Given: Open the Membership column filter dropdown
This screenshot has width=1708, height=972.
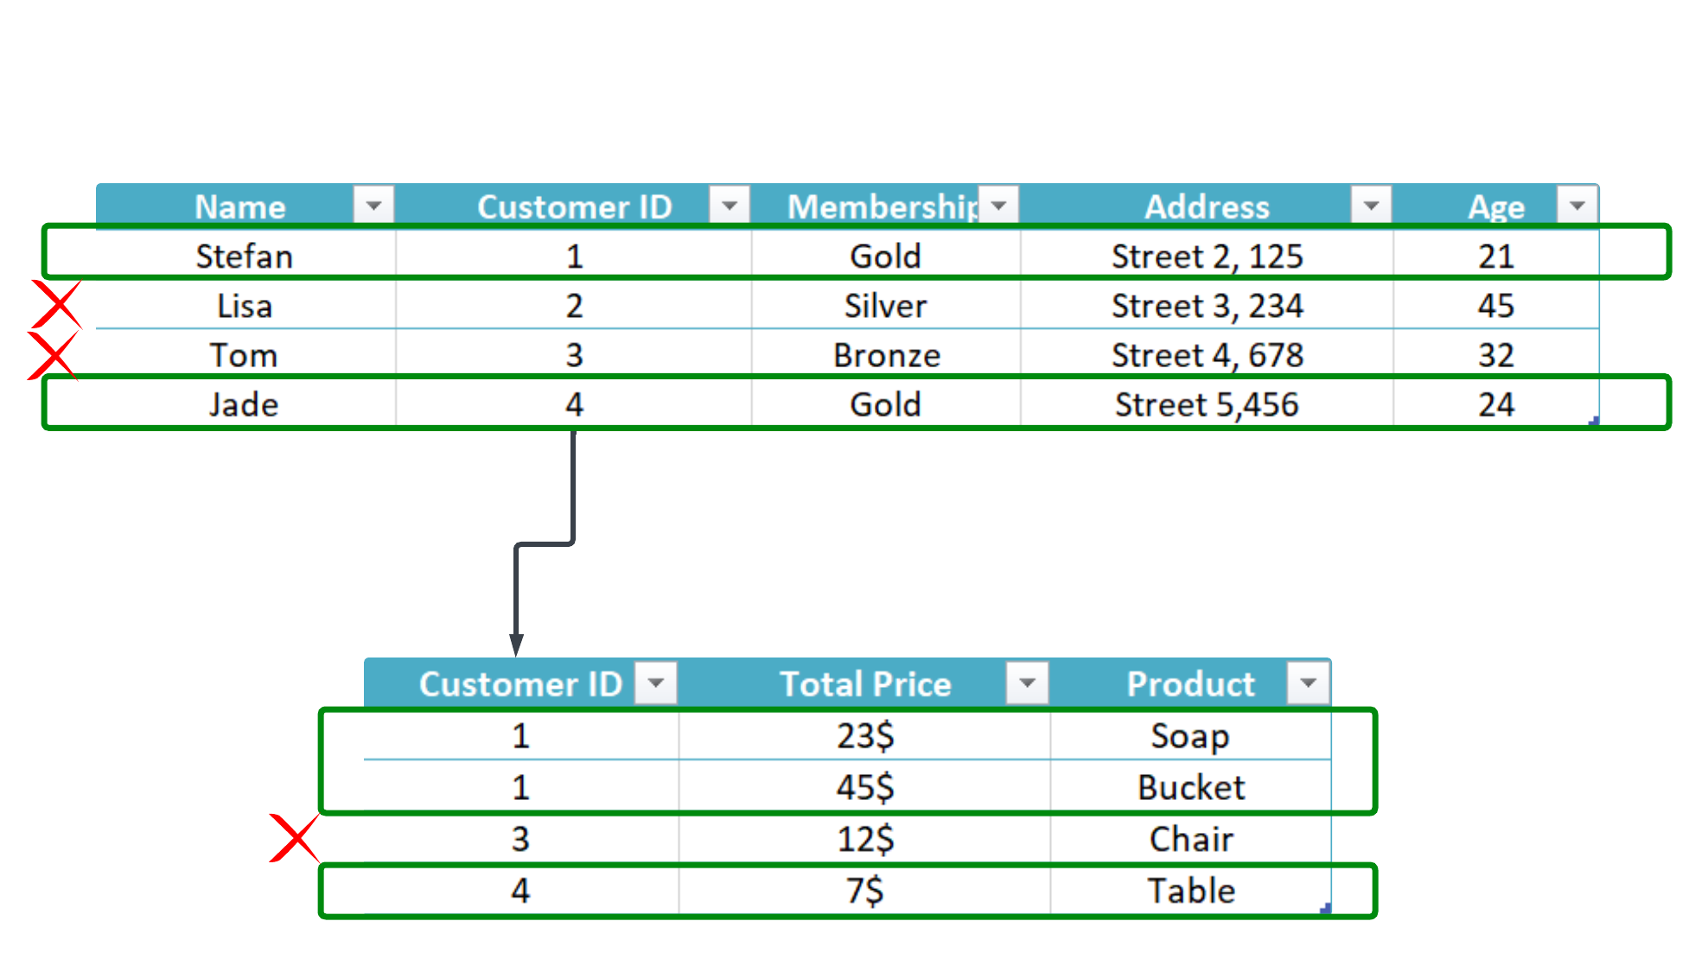Looking at the screenshot, I should tap(999, 206).
